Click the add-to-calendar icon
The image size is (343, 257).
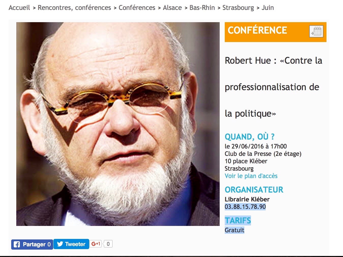(316, 32)
